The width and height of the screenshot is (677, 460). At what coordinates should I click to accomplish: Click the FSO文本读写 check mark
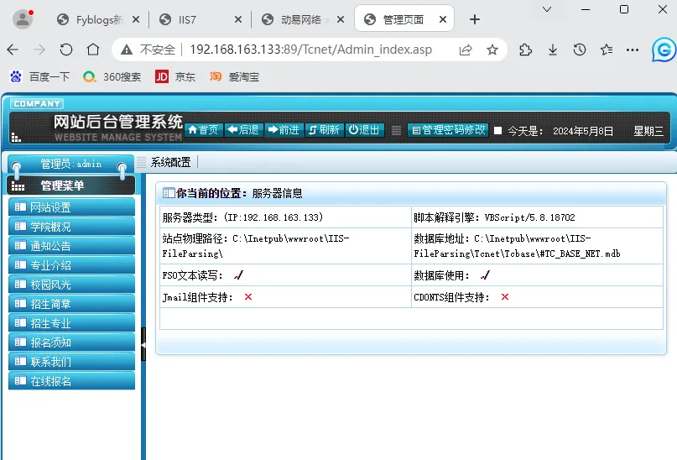[x=239, y=274]
